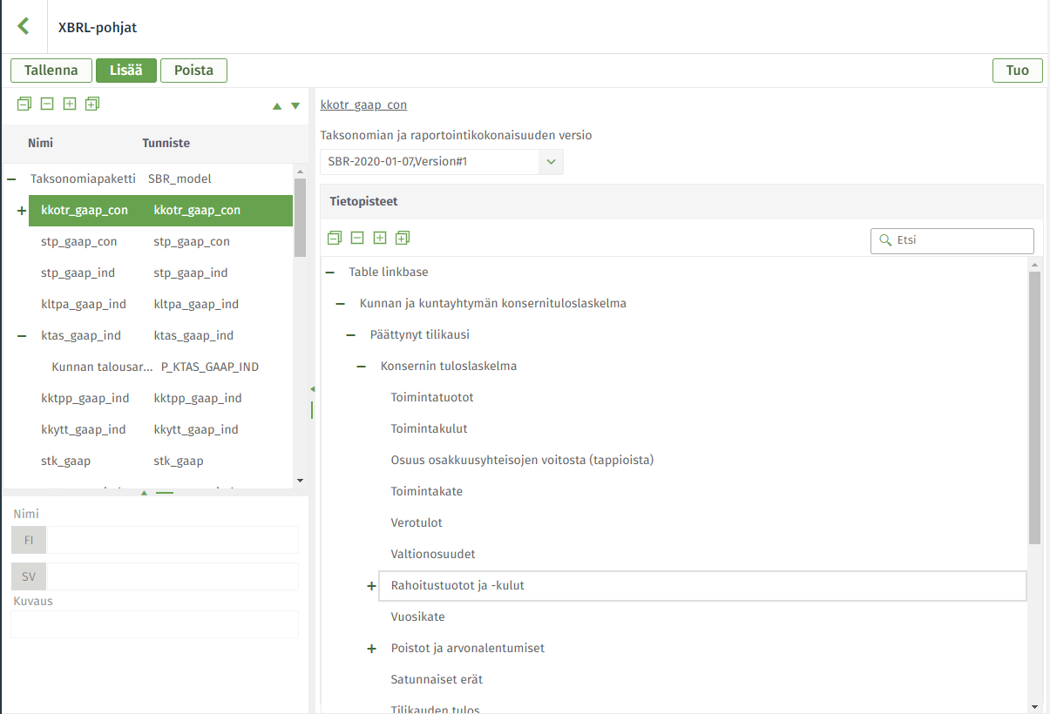Image resolution: width=1050 pixels, height=714 pixels.
Task: Select Osuus osakkuusyhteisojen voitosta (tappioista)
Action: pyautogui.click(x=522, y=460)
